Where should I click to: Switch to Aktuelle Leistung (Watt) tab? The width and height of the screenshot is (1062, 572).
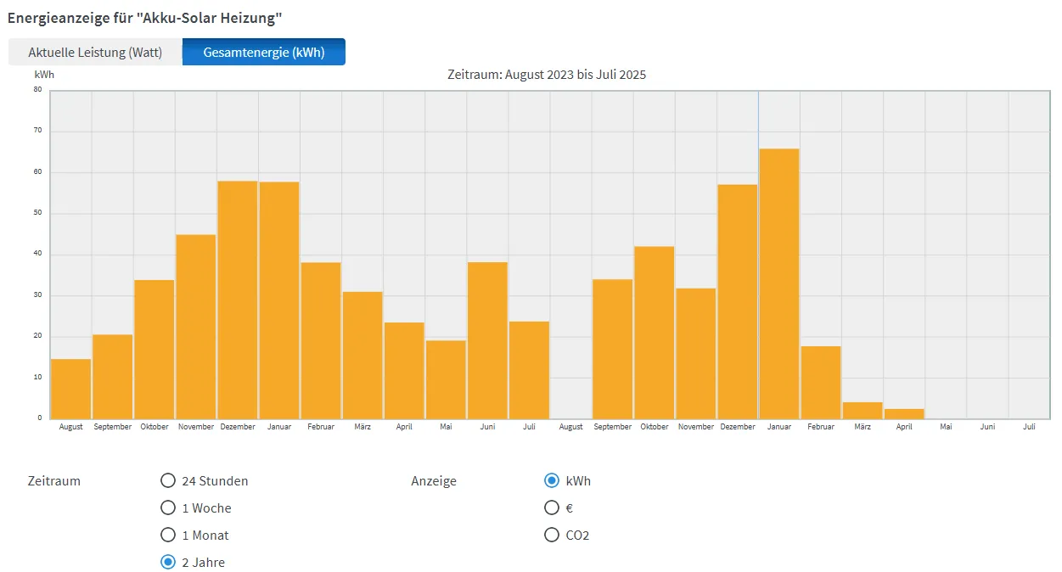coord(95,52)
